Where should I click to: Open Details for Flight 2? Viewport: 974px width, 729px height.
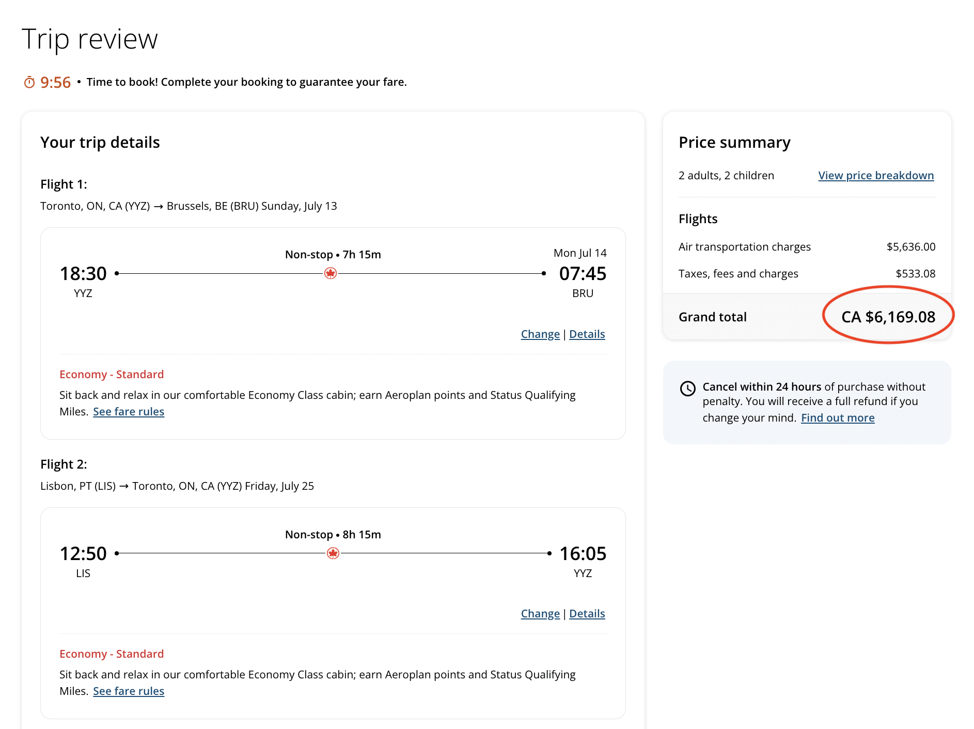click(587, 614)
